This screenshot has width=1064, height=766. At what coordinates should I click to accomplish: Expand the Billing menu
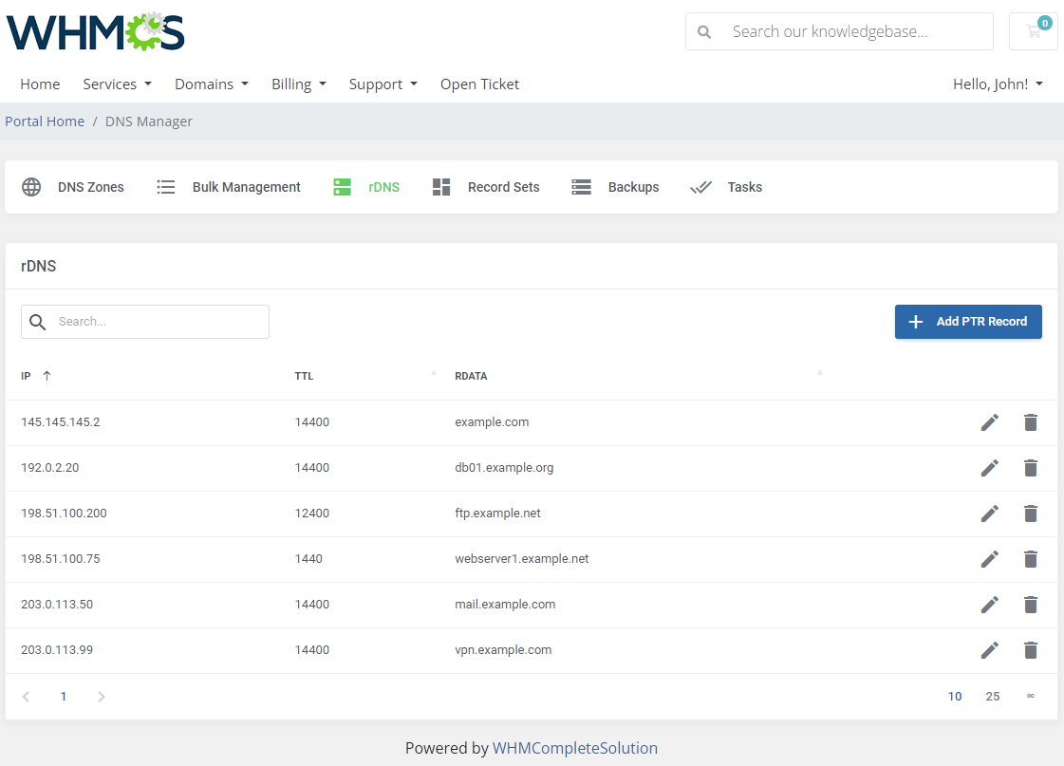(299, 84)
